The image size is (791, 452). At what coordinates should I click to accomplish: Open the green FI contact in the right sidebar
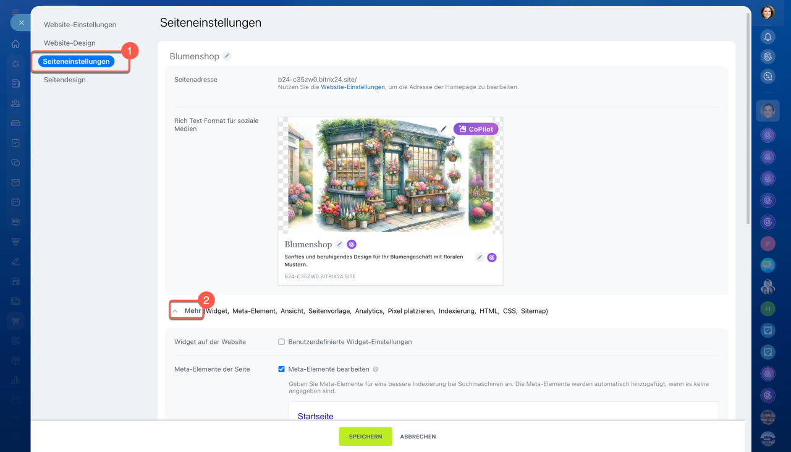click(768, 308)
